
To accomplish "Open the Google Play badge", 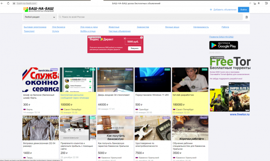I will 223,45.
